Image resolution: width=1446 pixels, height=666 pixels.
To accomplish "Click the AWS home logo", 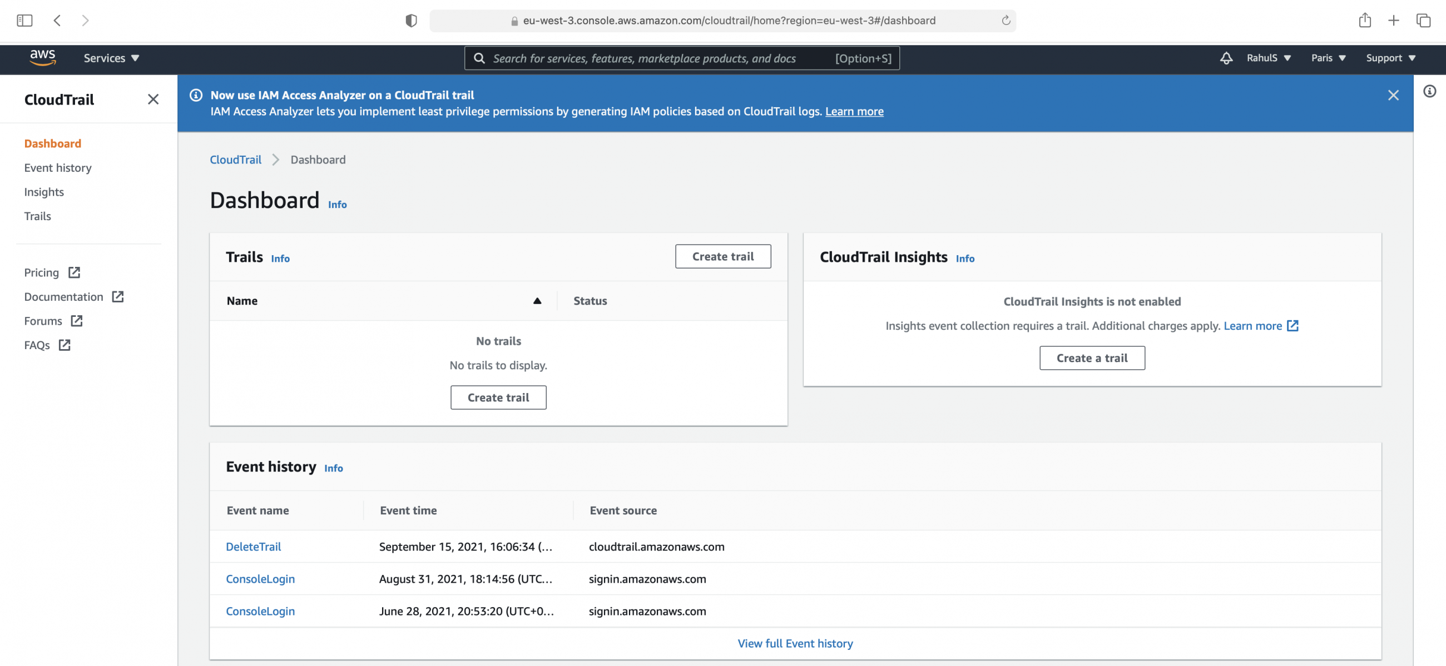I will click(43, 58).
